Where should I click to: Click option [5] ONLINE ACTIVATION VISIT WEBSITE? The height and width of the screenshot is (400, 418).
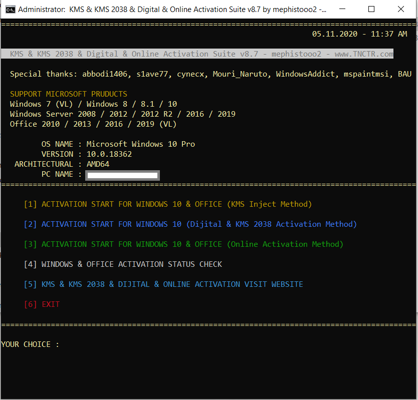tap(163, 284)
